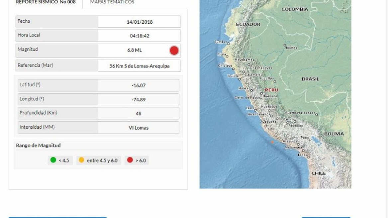The width and height of the screenshot is (388, 218).
Task: Click the Puerto Maldonado marker on the map
Action: 317,115
